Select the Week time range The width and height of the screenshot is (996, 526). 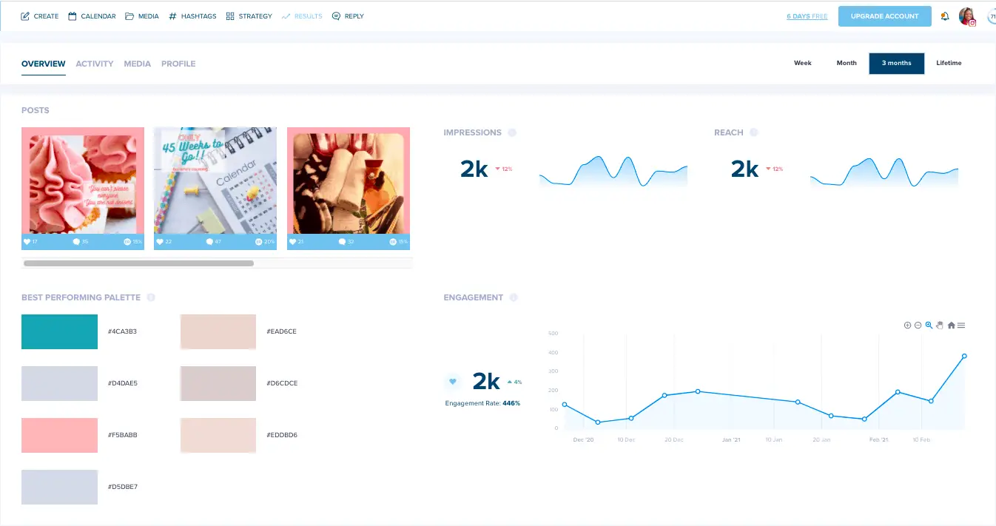(803, 64)
